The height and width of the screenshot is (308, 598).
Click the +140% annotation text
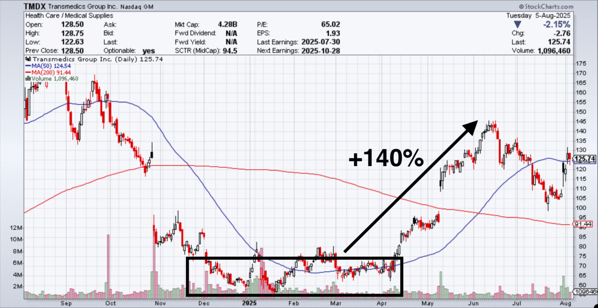(x=386, y=159)
